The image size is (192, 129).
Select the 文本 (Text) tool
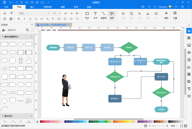tap(95, 15)
